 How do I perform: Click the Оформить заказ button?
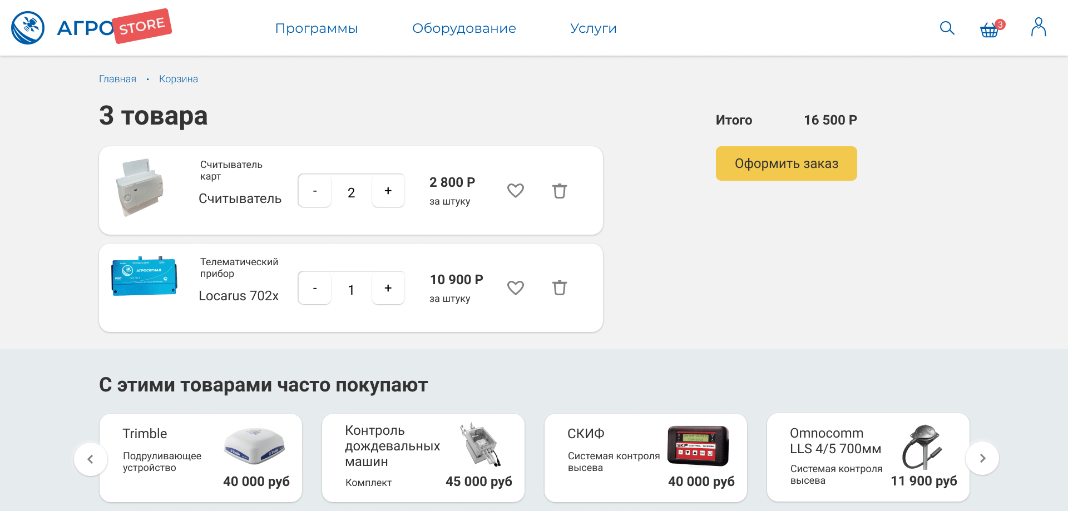click(x=786, y=163)
